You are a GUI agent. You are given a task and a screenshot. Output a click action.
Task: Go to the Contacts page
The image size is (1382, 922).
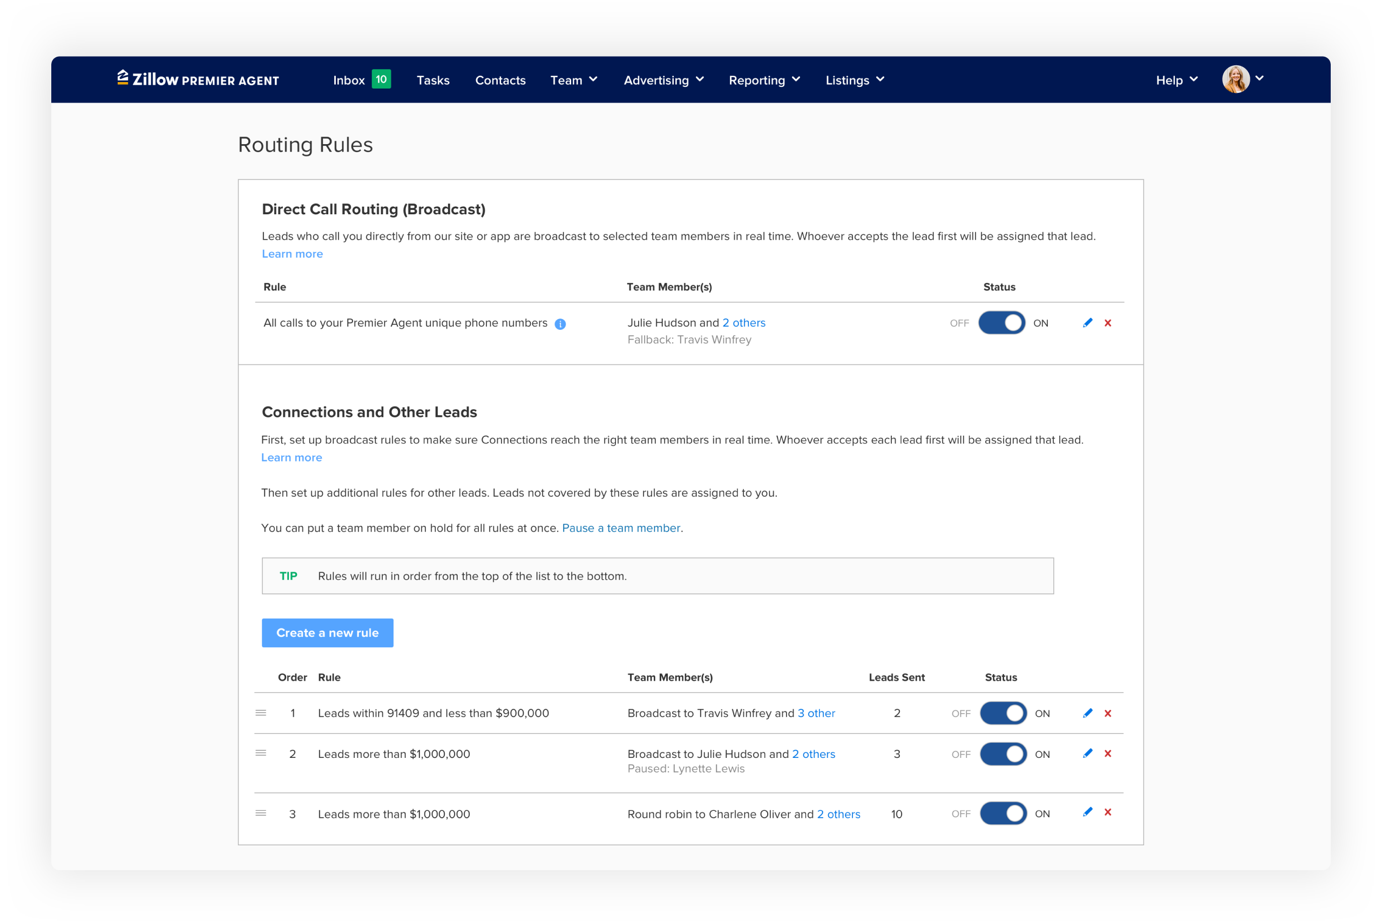coord(500,80)
